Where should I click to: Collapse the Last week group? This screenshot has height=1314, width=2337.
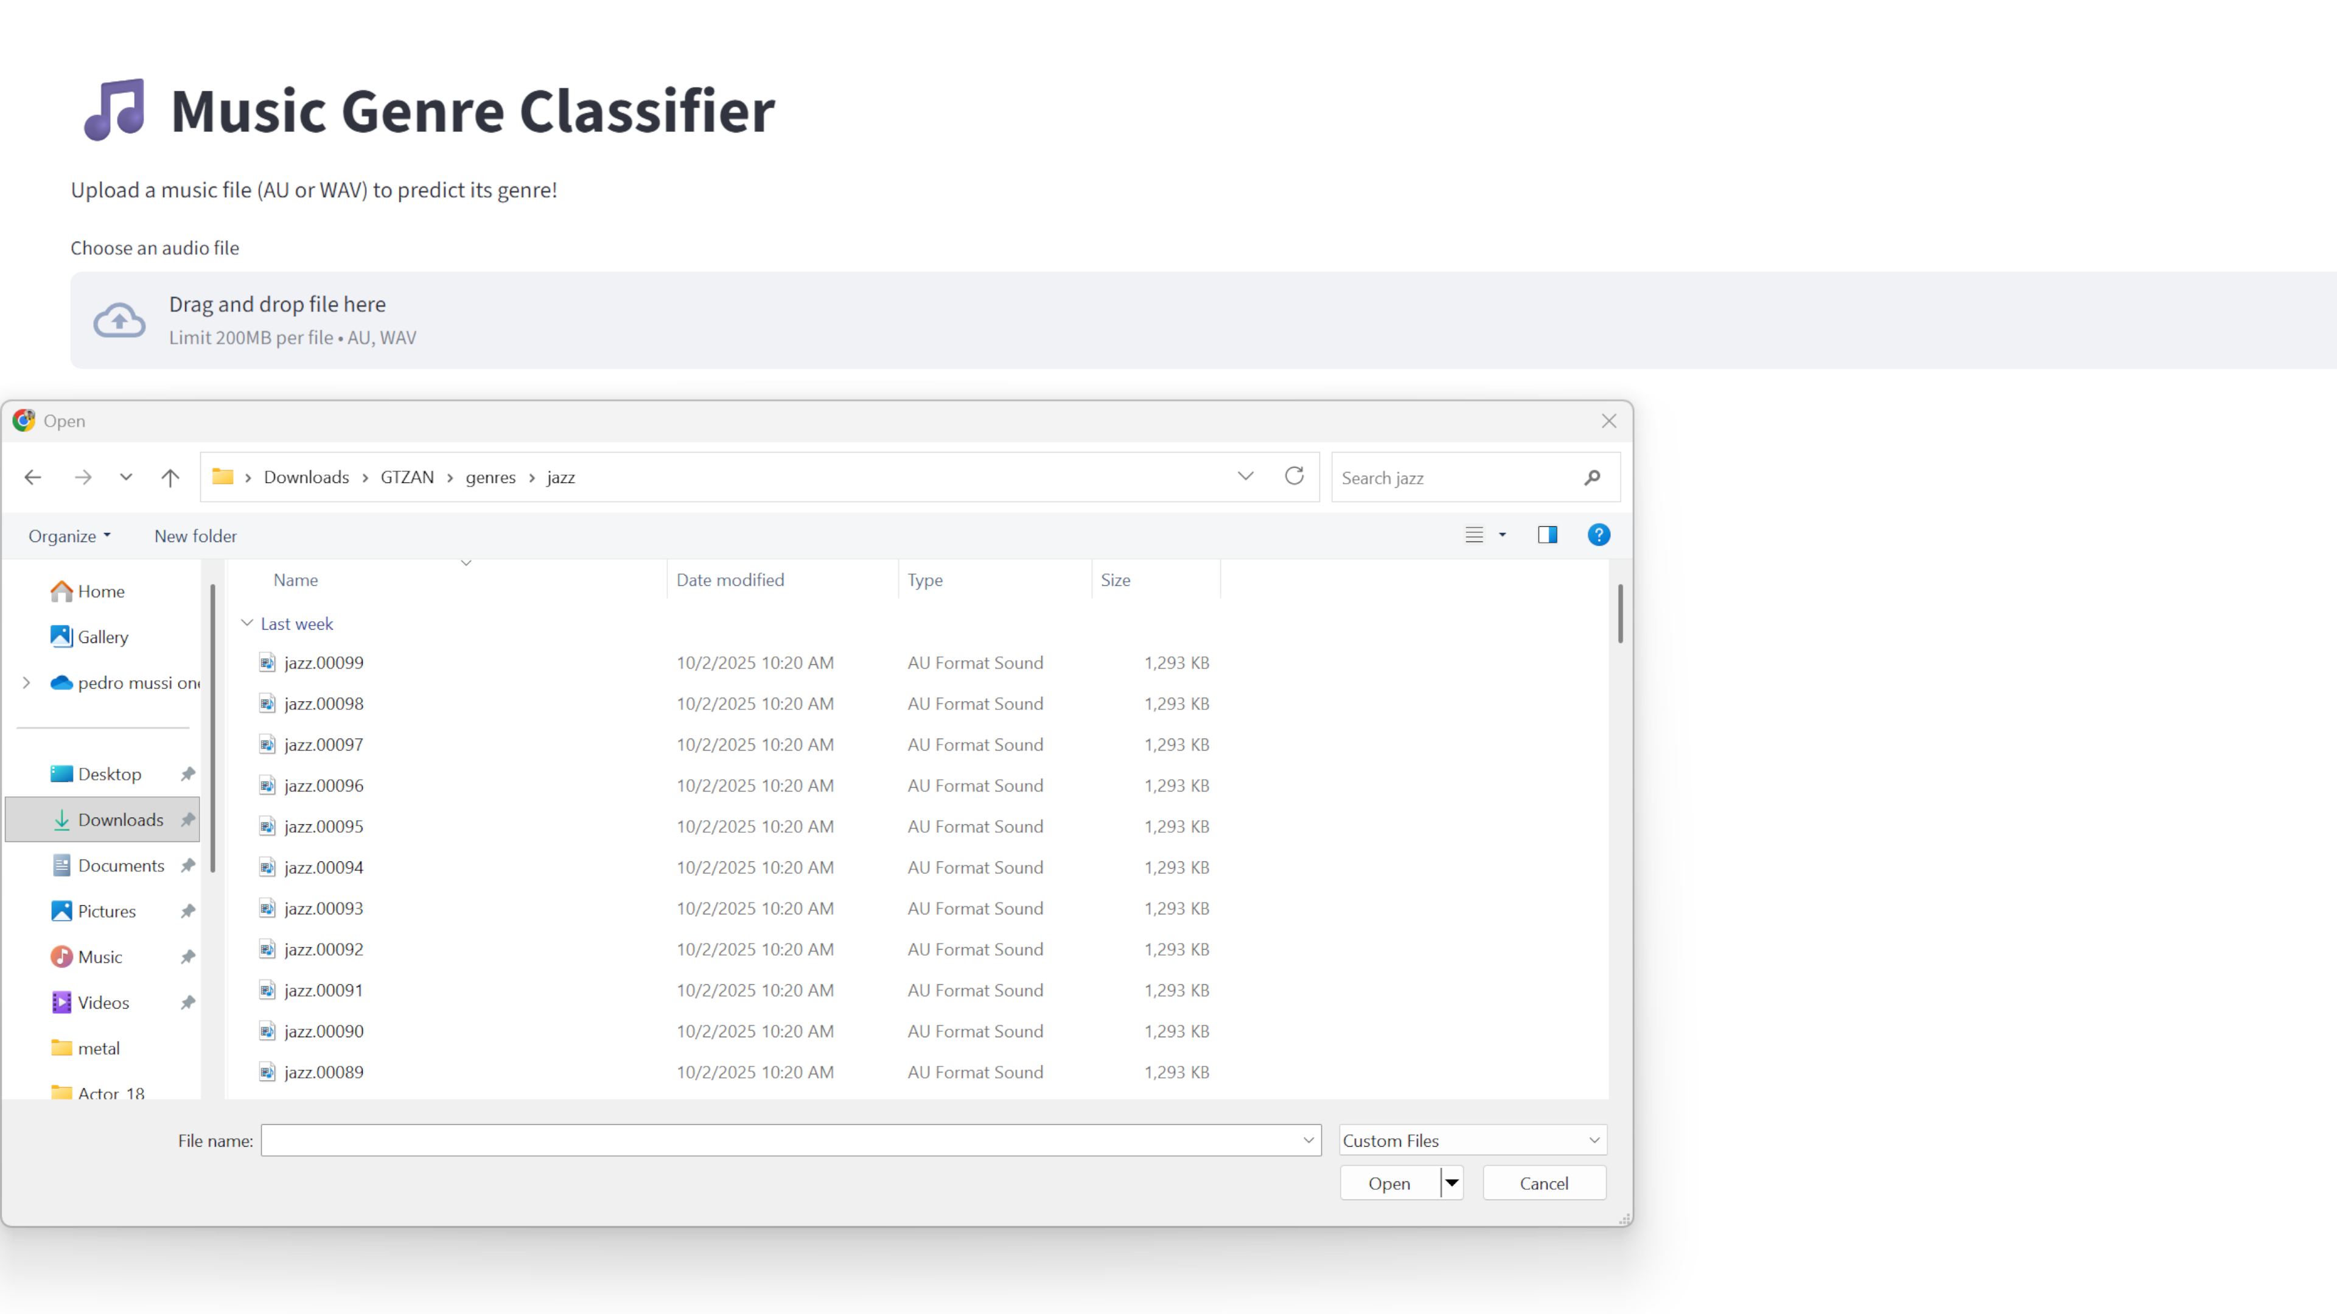coord(246,624)
